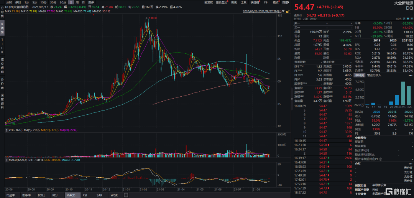Select the 净利润 chart tab

pos(359,75)
